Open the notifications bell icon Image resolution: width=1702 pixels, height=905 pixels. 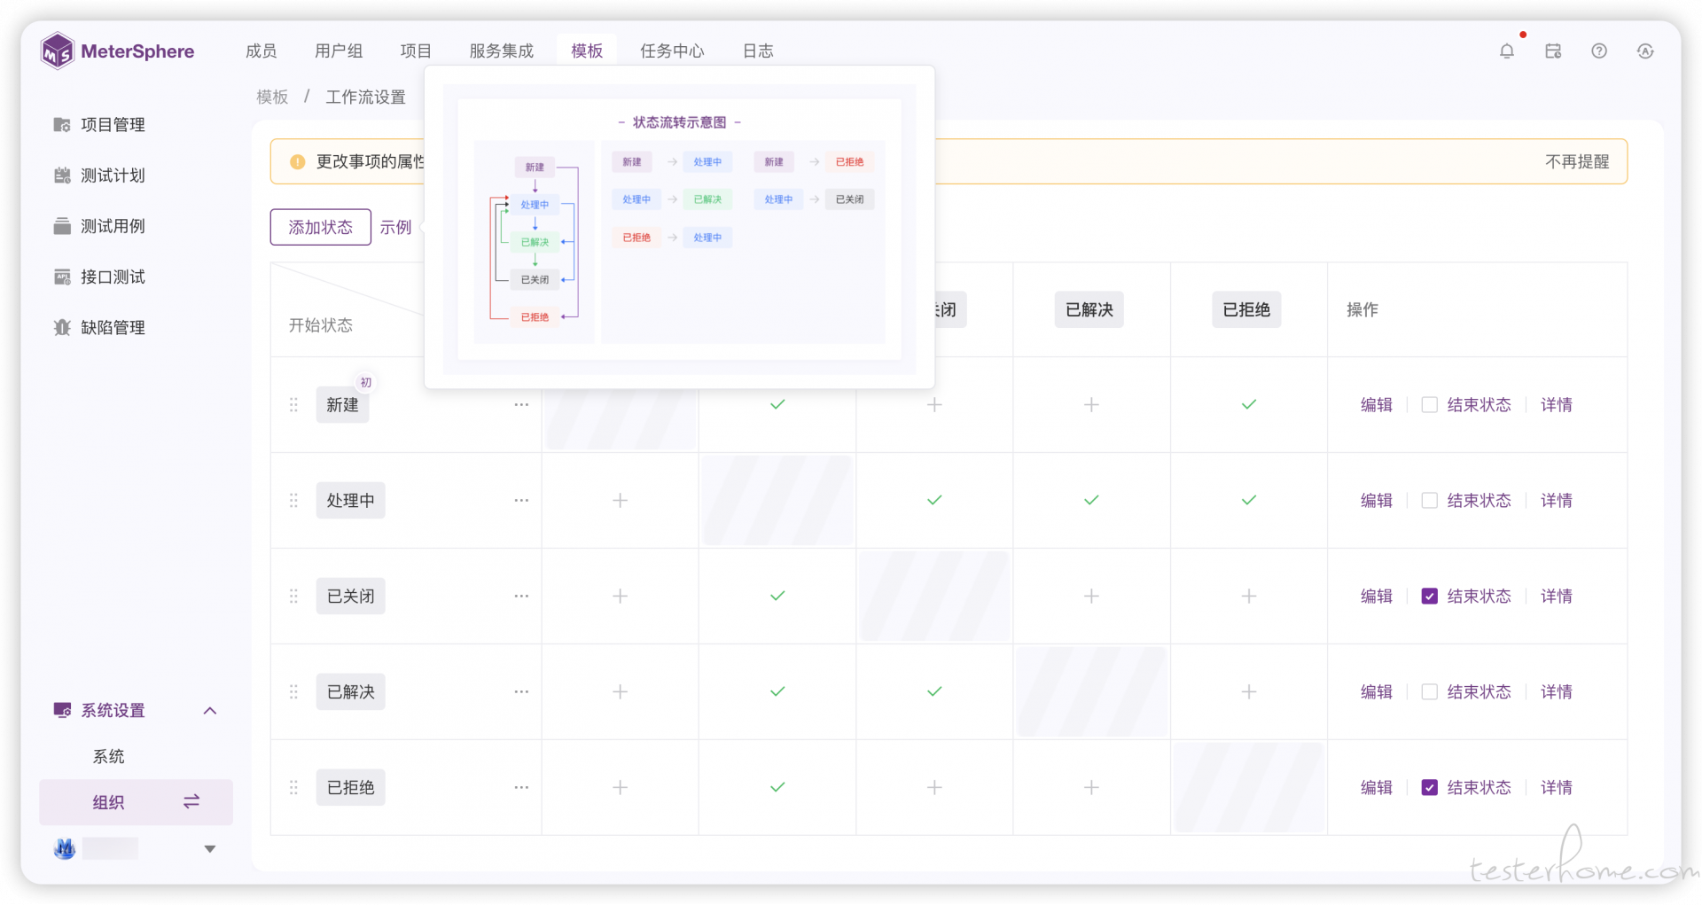(1507, 51)
